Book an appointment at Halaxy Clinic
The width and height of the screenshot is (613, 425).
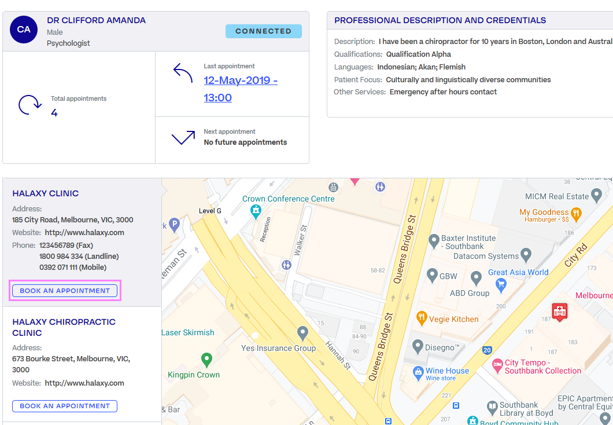tap(64, 290)
